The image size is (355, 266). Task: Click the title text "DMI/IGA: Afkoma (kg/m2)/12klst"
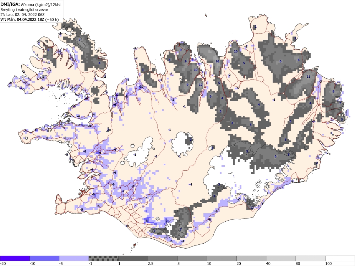pyautogui.click(x=31, y=5)
